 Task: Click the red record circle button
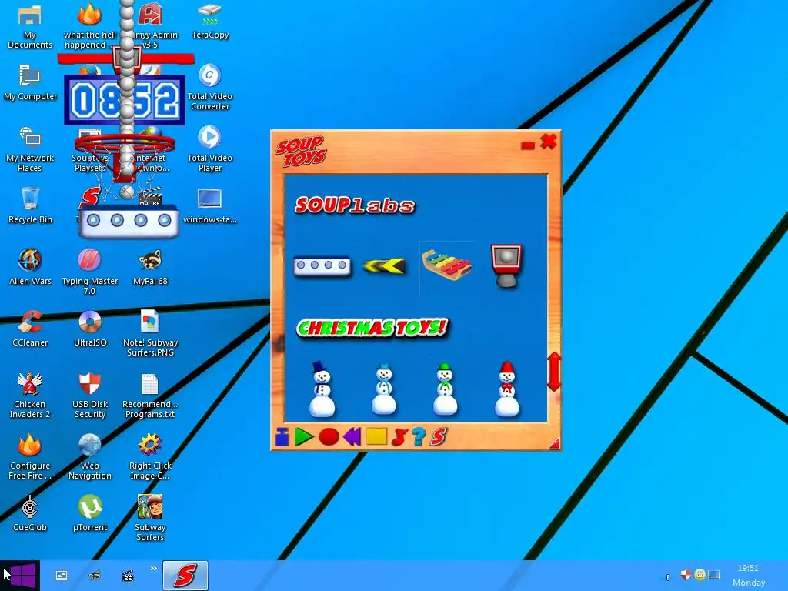(329, 437)
